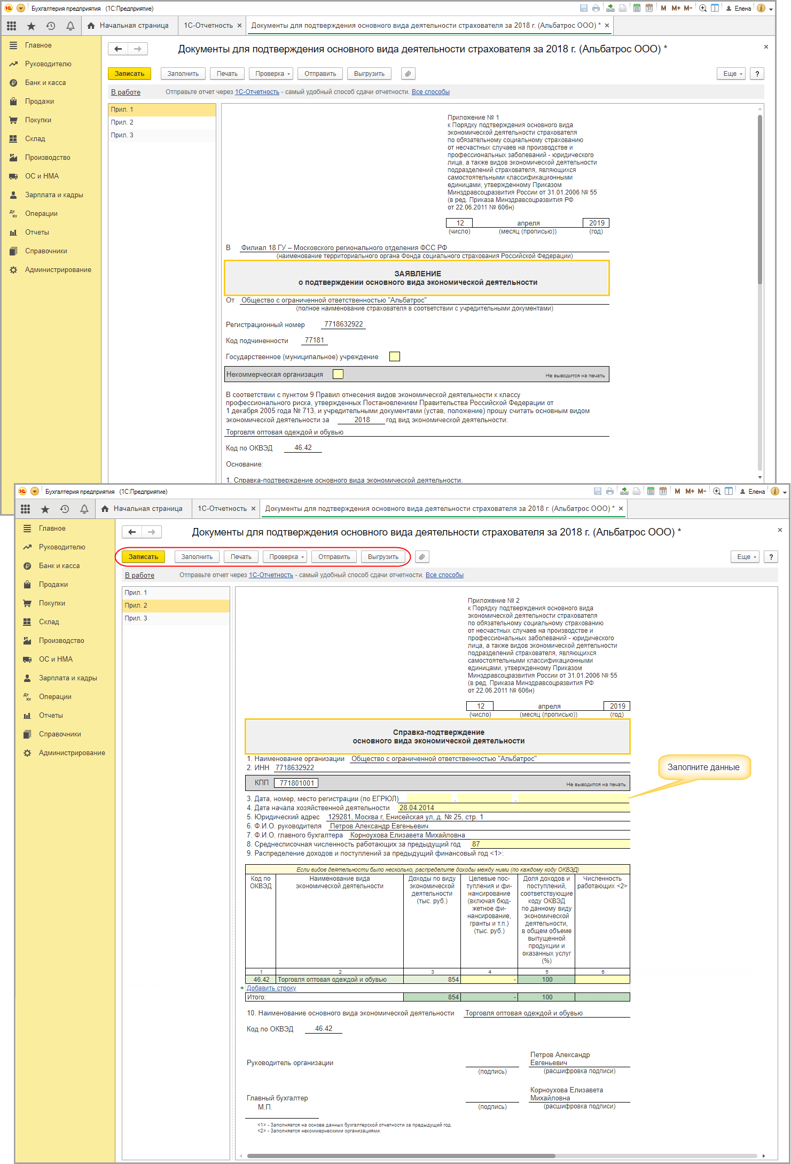791x1164 pixels.
Task: Click the 'Добавить строку' link
Action: [271, 988]
